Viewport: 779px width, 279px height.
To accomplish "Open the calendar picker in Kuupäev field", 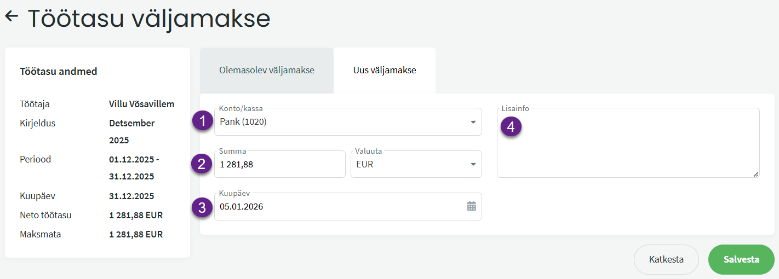I will pyautogui.click(x=471, y=206).
